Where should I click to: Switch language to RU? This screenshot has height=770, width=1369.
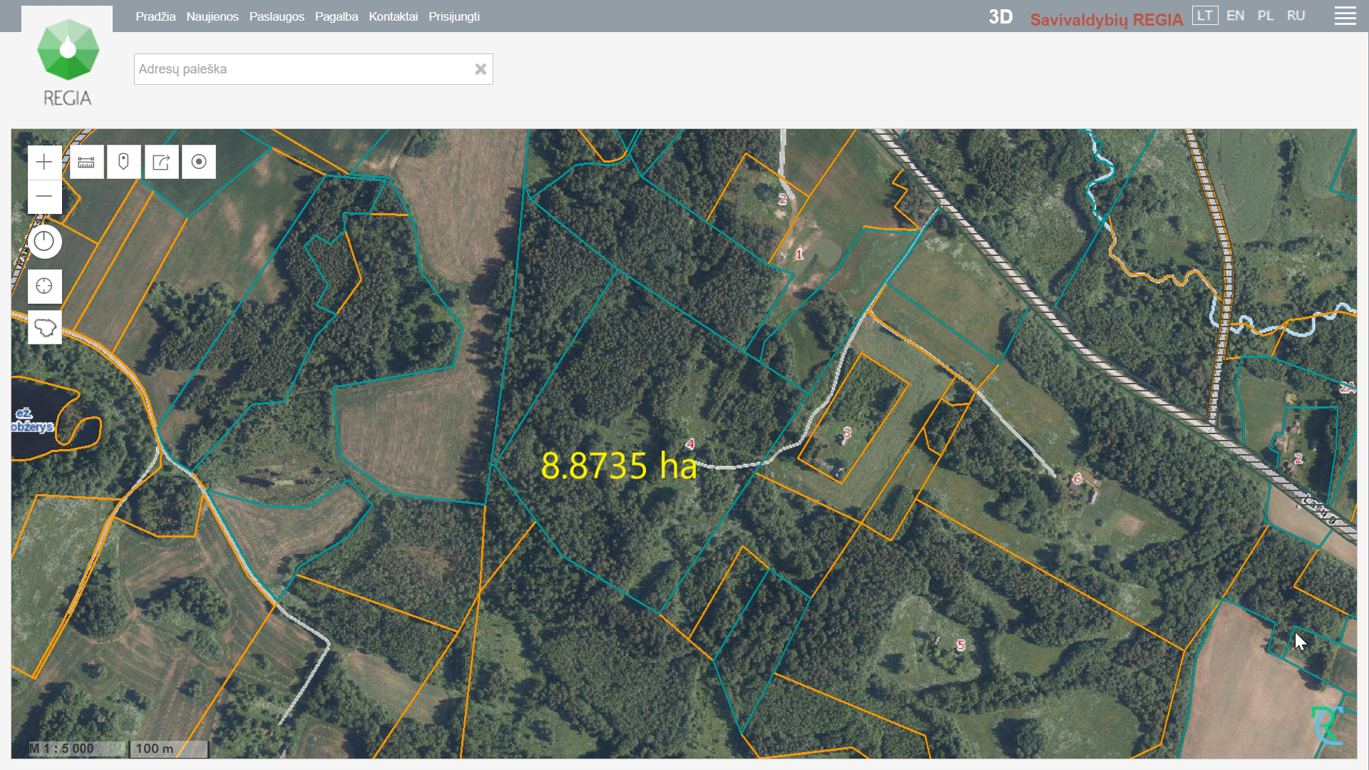[1296, 16]
